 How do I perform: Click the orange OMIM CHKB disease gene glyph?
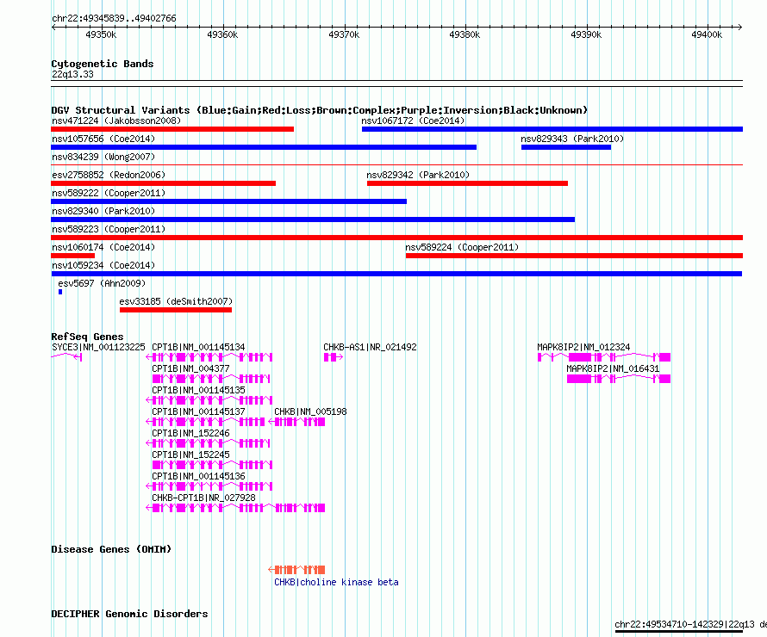(x=296, y=570)
